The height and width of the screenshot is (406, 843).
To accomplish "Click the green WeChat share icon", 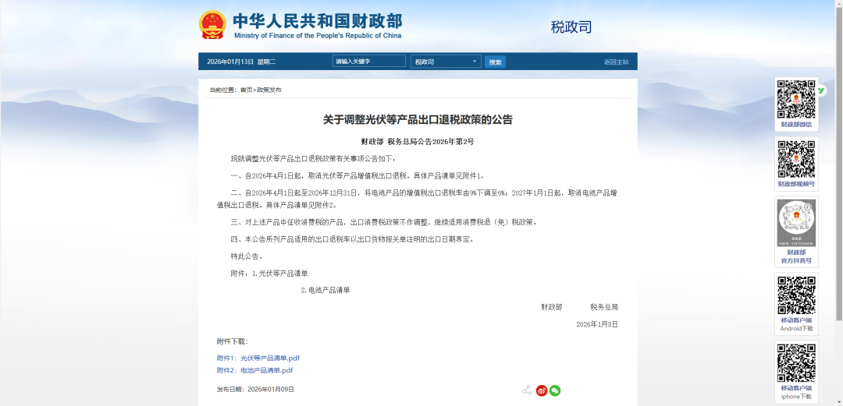I will click(x=555, y=390).
